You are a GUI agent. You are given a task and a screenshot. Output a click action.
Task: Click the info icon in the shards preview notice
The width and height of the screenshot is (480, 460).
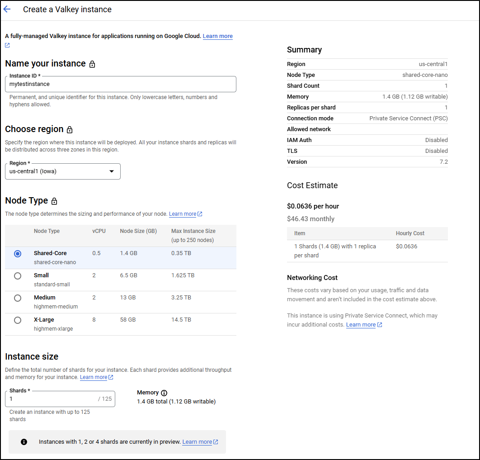(24, 442)
